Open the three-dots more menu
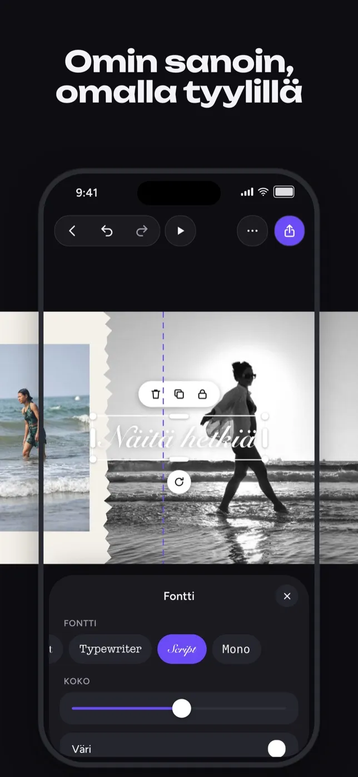The width and height of the screenshot is (358, 777). (x=252, y=231)
